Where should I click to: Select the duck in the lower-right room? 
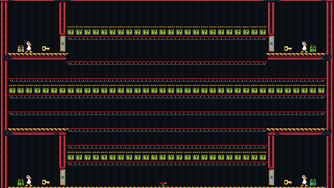304,181
